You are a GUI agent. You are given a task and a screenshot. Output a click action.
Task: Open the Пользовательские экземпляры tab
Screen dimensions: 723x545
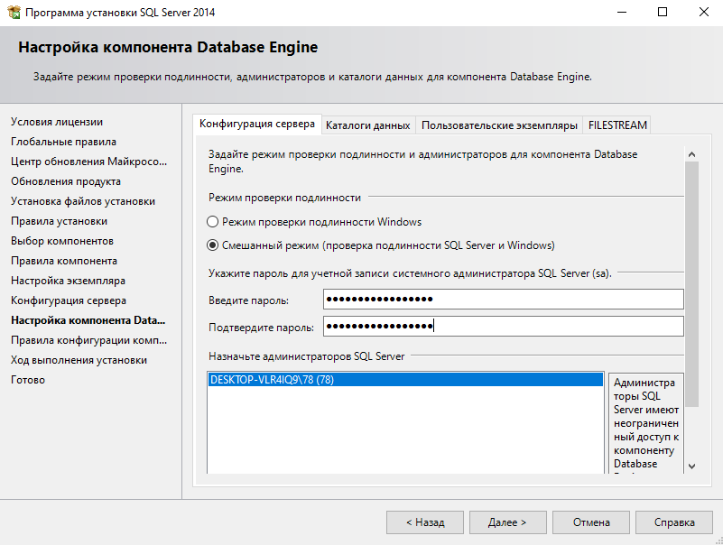coord(499,125)
